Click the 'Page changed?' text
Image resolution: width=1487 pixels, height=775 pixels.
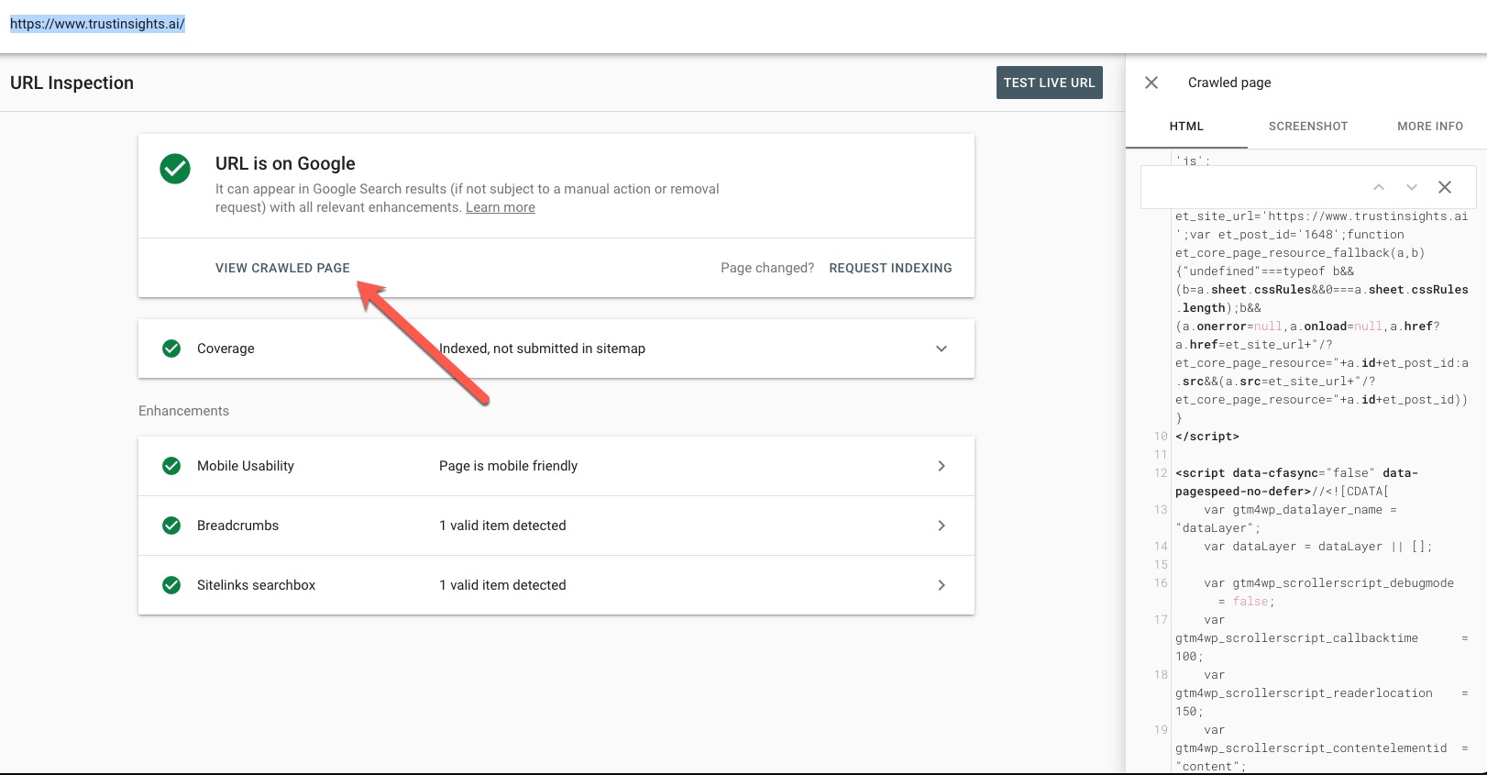[767, 268]
